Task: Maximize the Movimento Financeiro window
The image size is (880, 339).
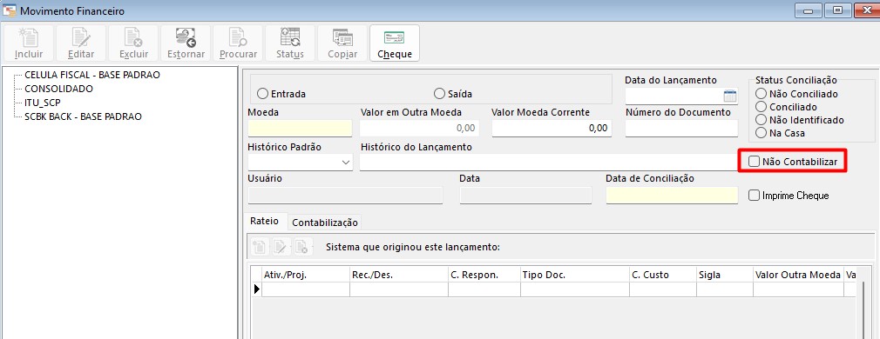Action: [837, 10]
